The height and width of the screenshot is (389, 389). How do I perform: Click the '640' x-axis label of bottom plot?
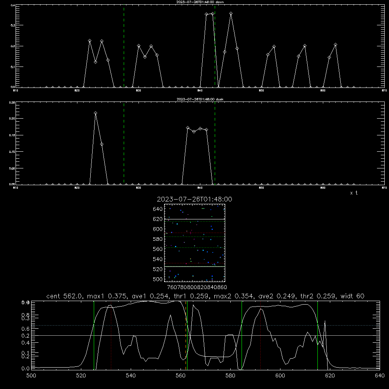tap(380, 376)
